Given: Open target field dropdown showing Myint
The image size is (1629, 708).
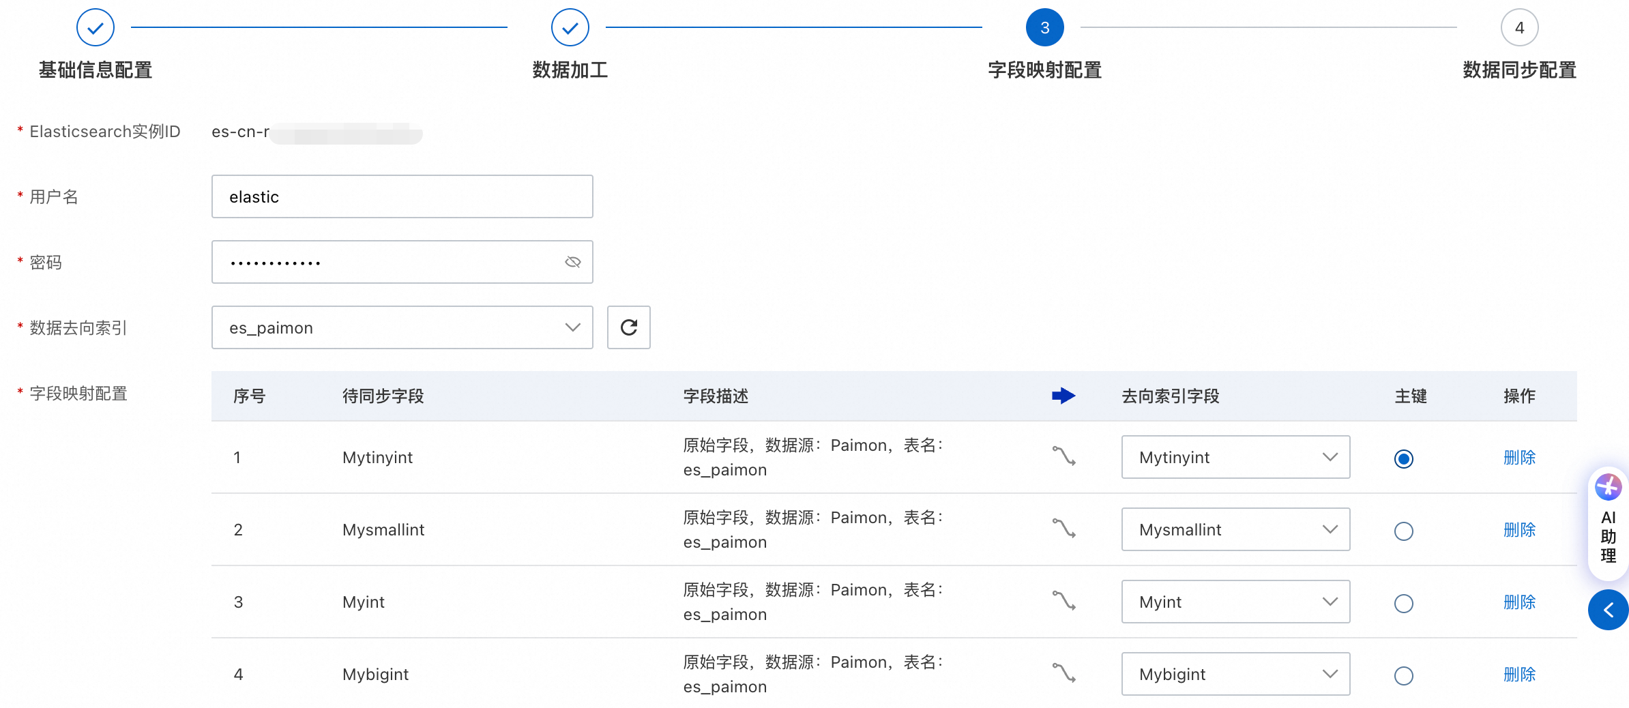Looking at the screenshot, I should (x=1236, y=602).
